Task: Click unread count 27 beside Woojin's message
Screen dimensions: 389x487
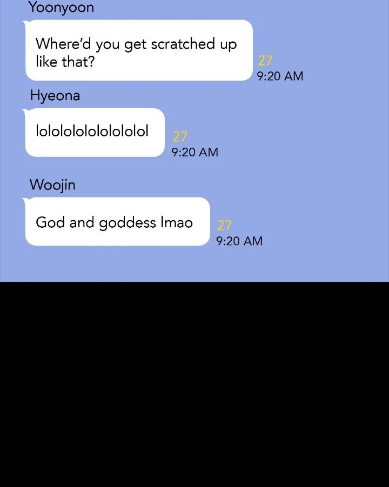Action: point(224,226)
